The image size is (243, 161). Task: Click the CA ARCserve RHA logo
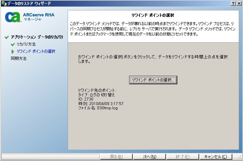click(x=30, y=17)
